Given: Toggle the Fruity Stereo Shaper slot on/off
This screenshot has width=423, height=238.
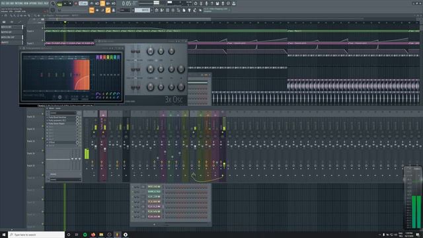Looking at the screenshot, I should 77,124.
